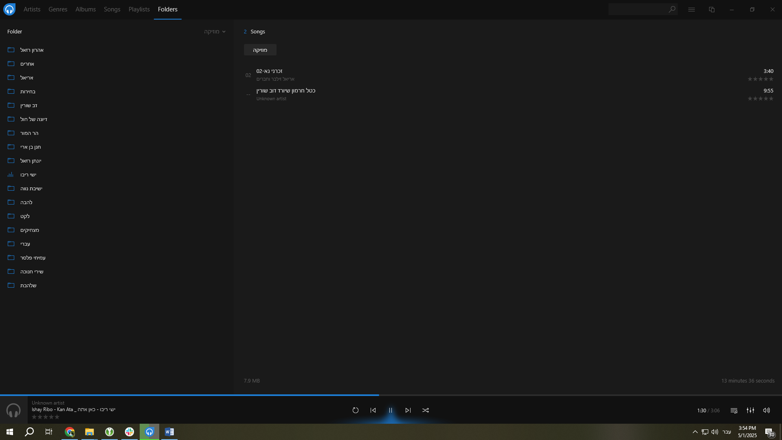Switch to mini player window icon
The width and height of the screenshot is (782, 440).
click(712, 9)
